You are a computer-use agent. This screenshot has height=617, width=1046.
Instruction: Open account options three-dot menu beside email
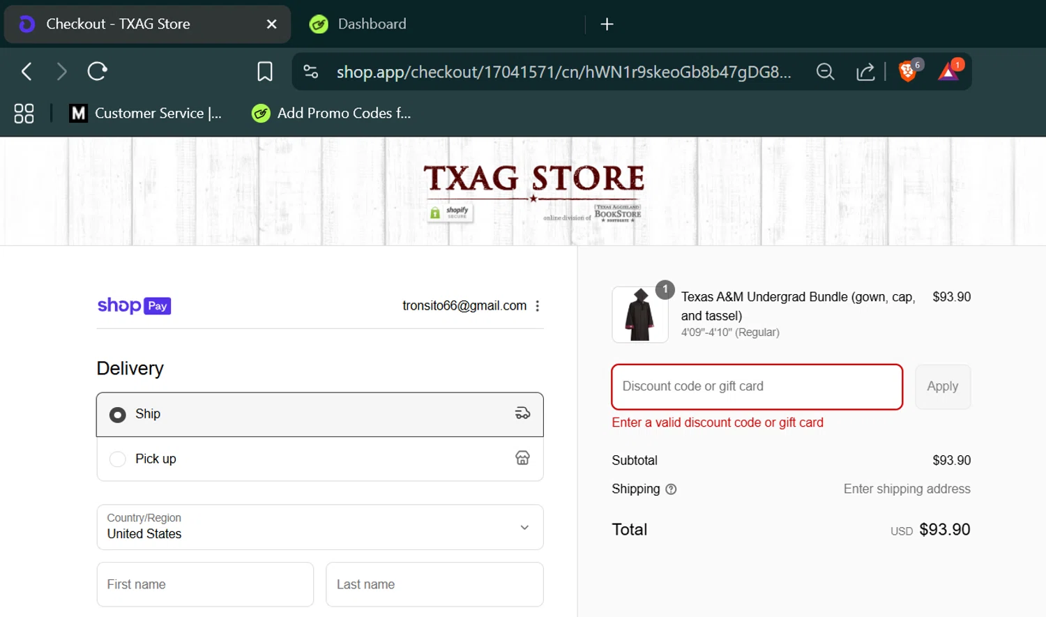(537, 305)
